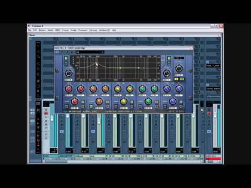
Task: Open the Help menu
Action: (x=114, y=30)
